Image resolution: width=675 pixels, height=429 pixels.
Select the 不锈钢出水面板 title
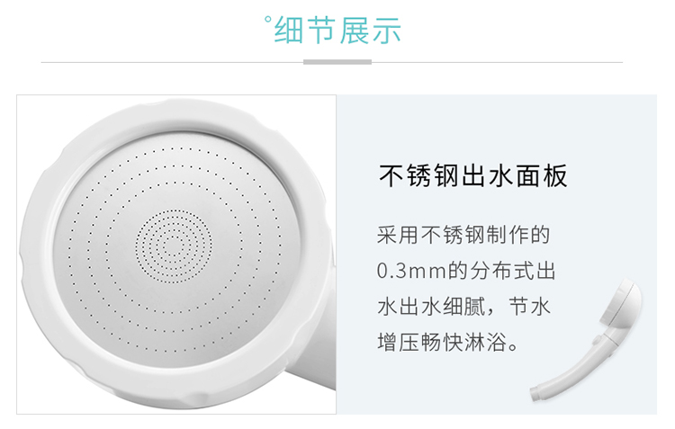(x=473, y=175)
